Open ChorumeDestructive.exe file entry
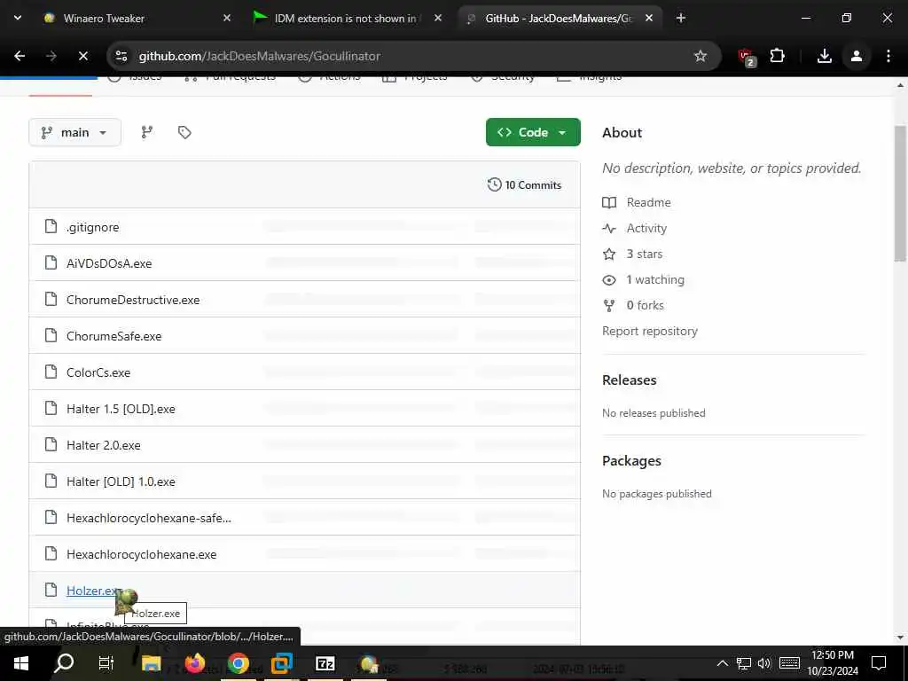Screen dimensions: 908x681 pyautogui.click(x=133, y=300)
